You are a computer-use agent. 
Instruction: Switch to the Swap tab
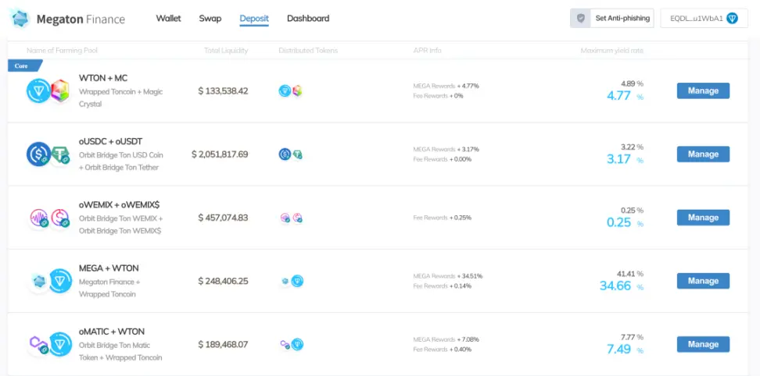coord(210,19)
